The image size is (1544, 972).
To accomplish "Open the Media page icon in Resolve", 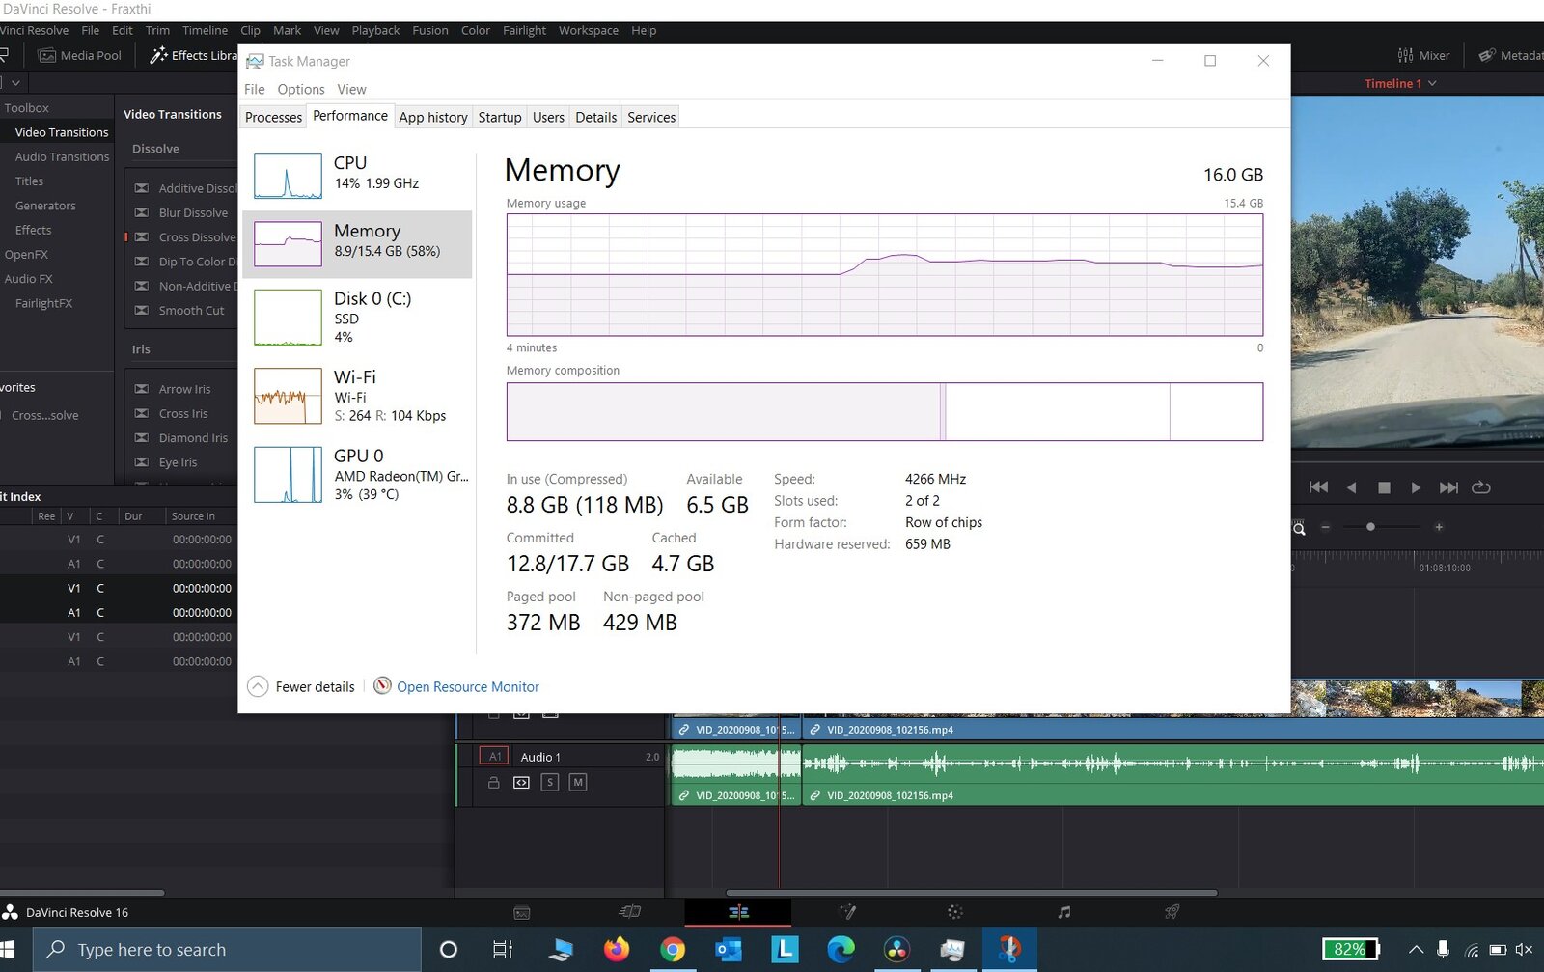I will (x=521, y=912).
